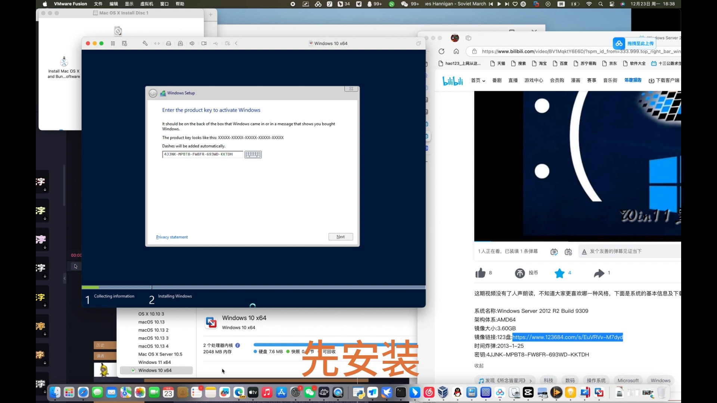The image size is (717, 403).
Task: Open the Spotlight search icon in menu bar
Action: click(600, 4)
